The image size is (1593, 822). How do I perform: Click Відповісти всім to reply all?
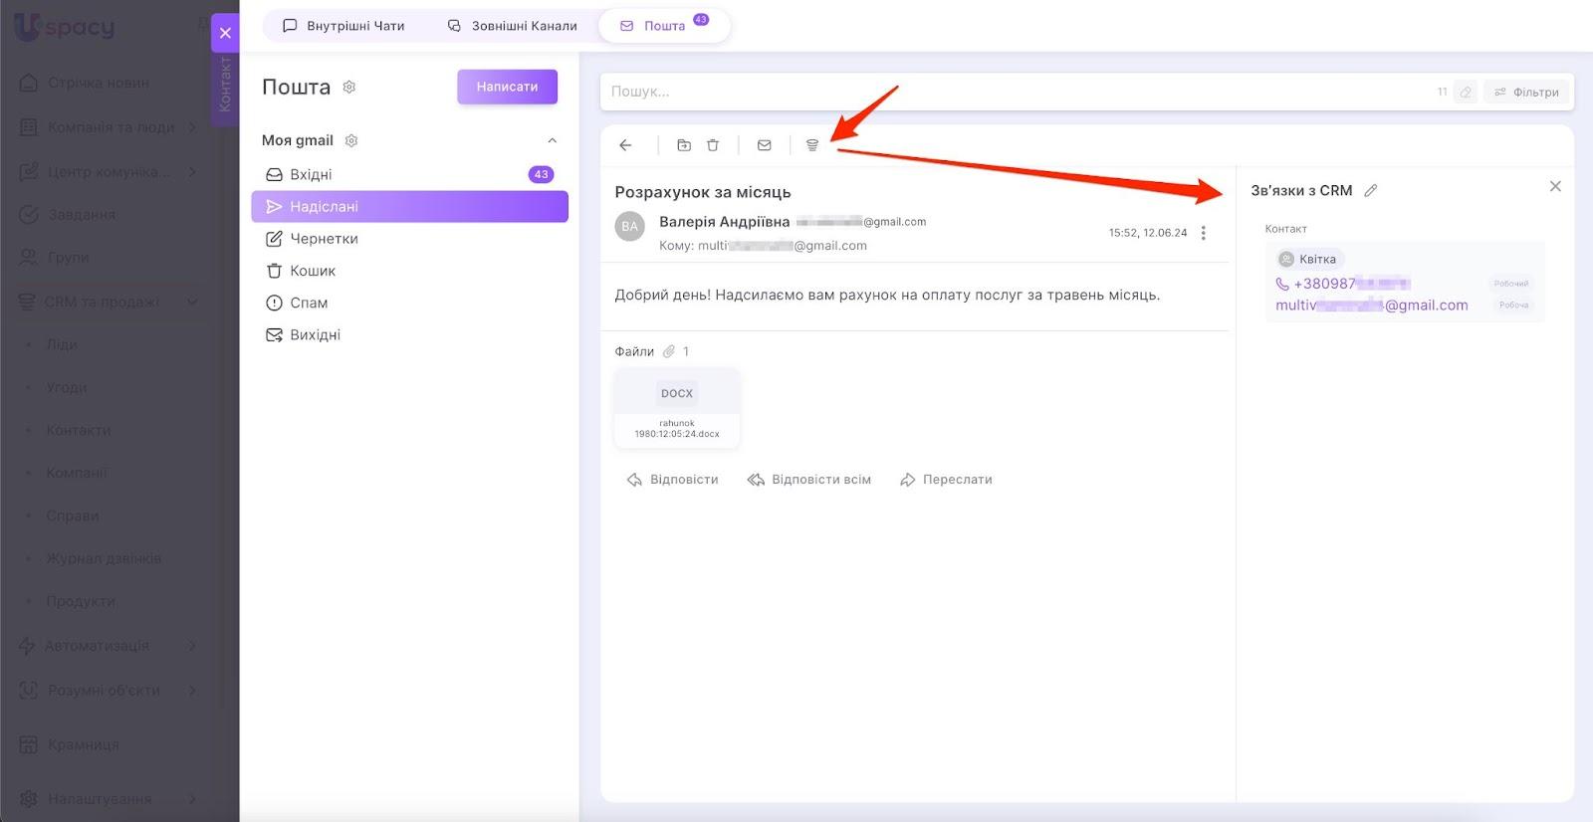809,480
